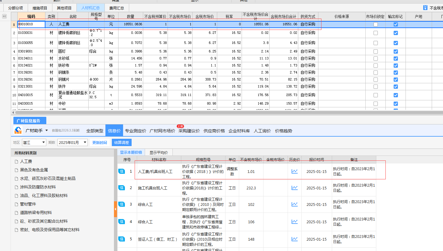Switch to 显示本期价格 tab

(131, 152)
